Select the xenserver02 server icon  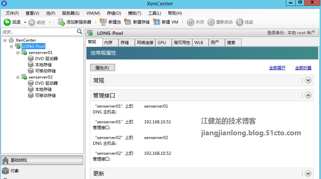pyautogui.click(x=24, y=77)
